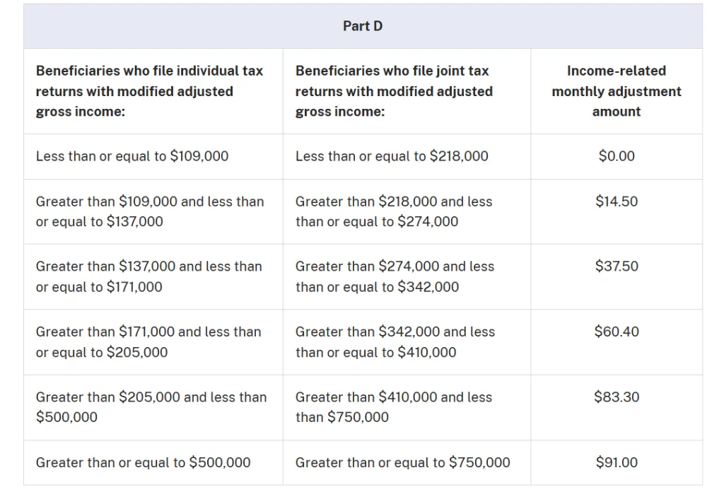Click the $91.00 adjustment amount
The width and height of the screenshot is (707, 492).
tap(617, 462)
